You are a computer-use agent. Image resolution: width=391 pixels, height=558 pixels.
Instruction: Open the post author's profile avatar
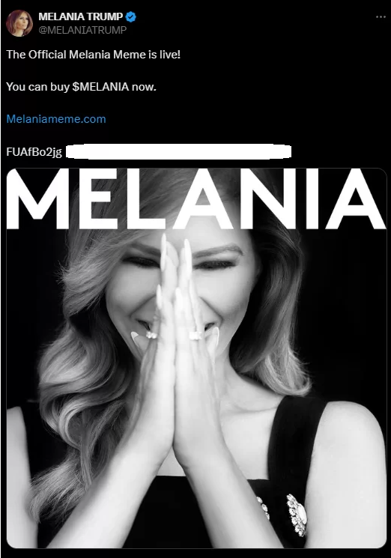point(19,22)
